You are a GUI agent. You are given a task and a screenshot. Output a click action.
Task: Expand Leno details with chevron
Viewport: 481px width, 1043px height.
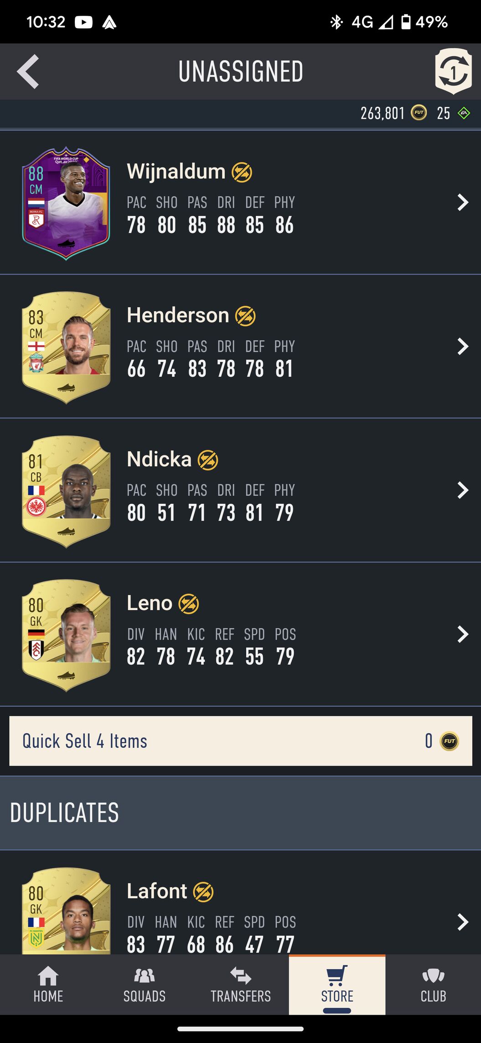pos(463,634)
